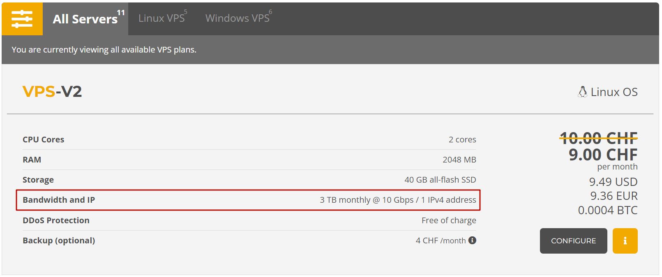662x277 pixels.
Task: Click the Storage row label
Action: click(38, 180)
